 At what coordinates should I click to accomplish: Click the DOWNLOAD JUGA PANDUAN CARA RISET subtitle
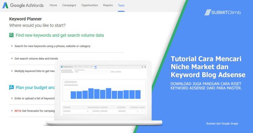click(x=206, y=86)
